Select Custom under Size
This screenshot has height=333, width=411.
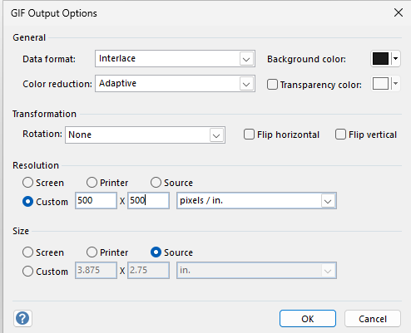click(x=27, y=272)
